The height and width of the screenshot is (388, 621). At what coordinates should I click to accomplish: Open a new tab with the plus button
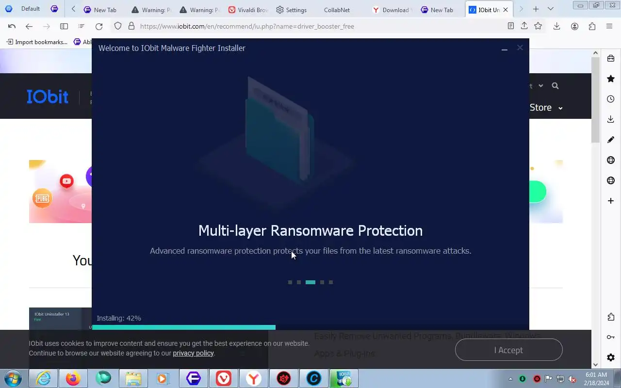pos(536,9)
